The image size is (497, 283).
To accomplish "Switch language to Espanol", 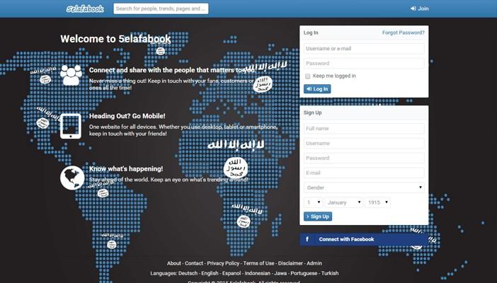I will (232, 273).
